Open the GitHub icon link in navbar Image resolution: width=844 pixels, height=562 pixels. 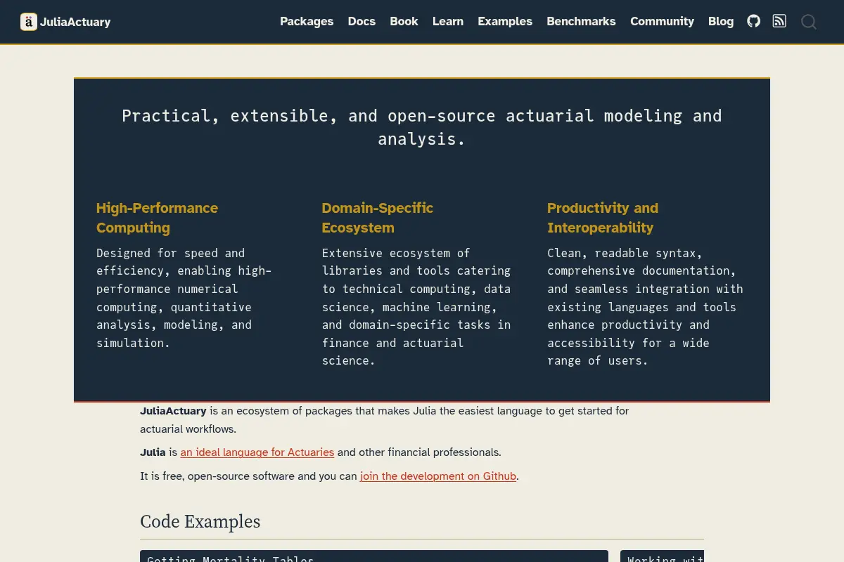(753, 21)
